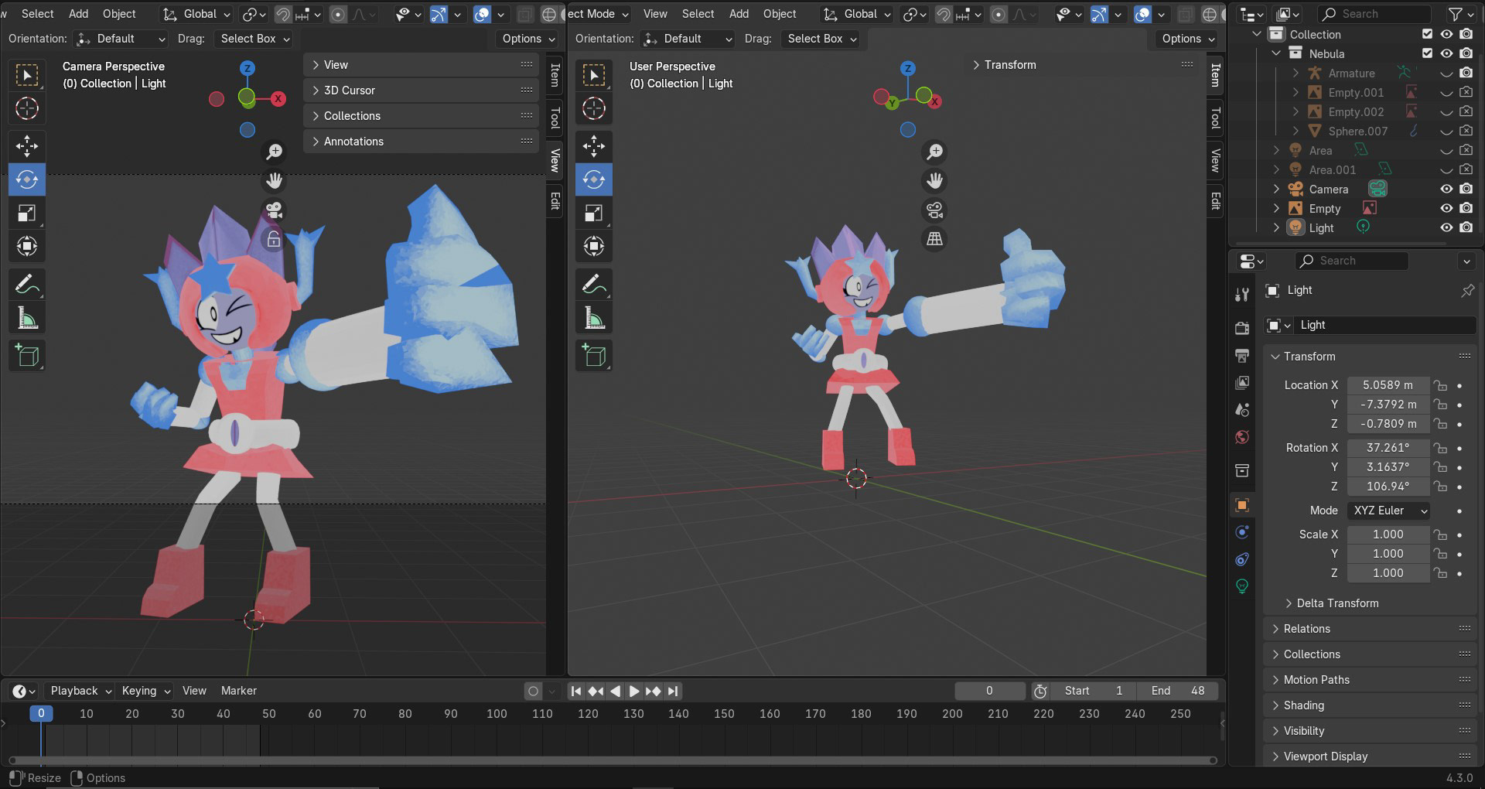Viewport: 1485px width, 789px height.
Task: Open light Data properties tab
Action: pyautogui.click(x=1242, y=586)
